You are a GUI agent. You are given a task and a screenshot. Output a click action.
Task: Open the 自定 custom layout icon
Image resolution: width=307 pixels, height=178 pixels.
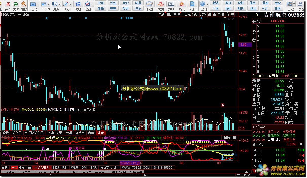[x=289, y=4]
